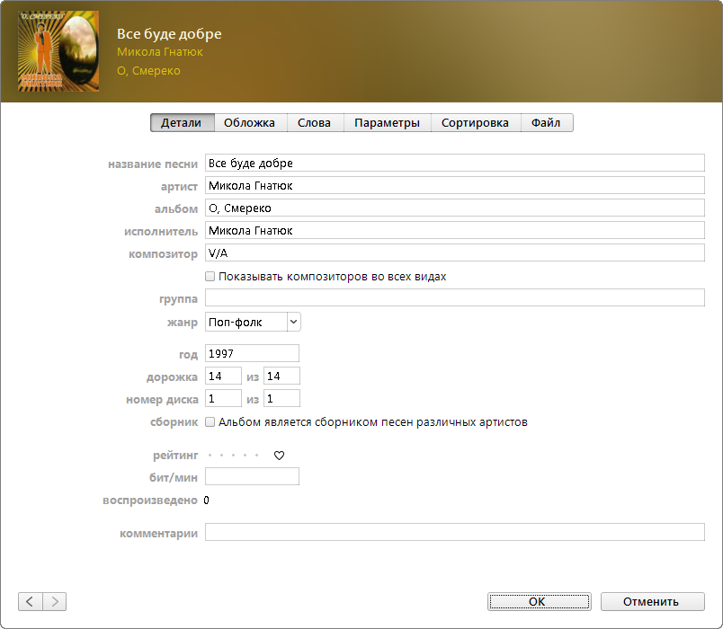Click the empty BPM field

click(x=252, y=477)
